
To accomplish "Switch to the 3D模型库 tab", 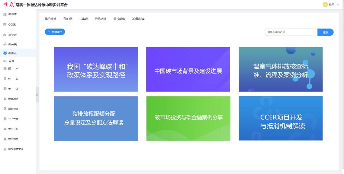I will coord(138,19).
